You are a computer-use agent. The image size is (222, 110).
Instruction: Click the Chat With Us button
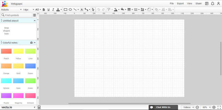click(163, 107)
